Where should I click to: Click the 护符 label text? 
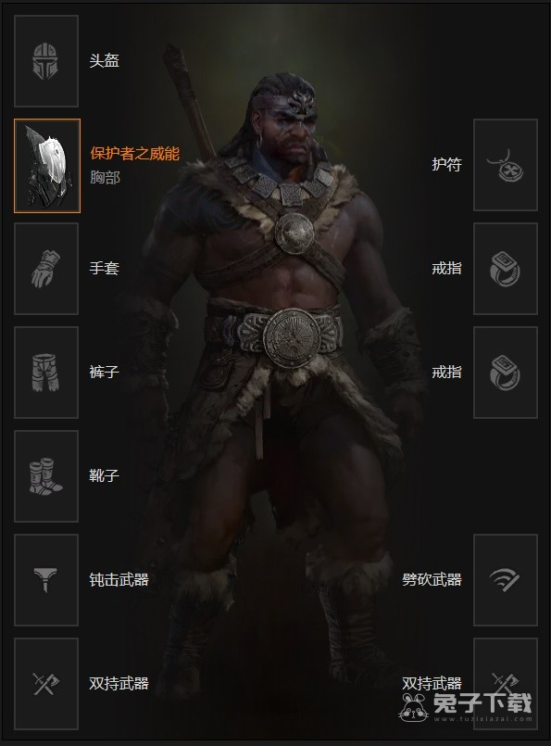click(446, 165)
